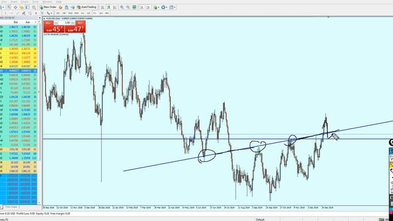Screen dimensions: 393x221
Task: Click the red BUY button
Action: pos(80,23)
